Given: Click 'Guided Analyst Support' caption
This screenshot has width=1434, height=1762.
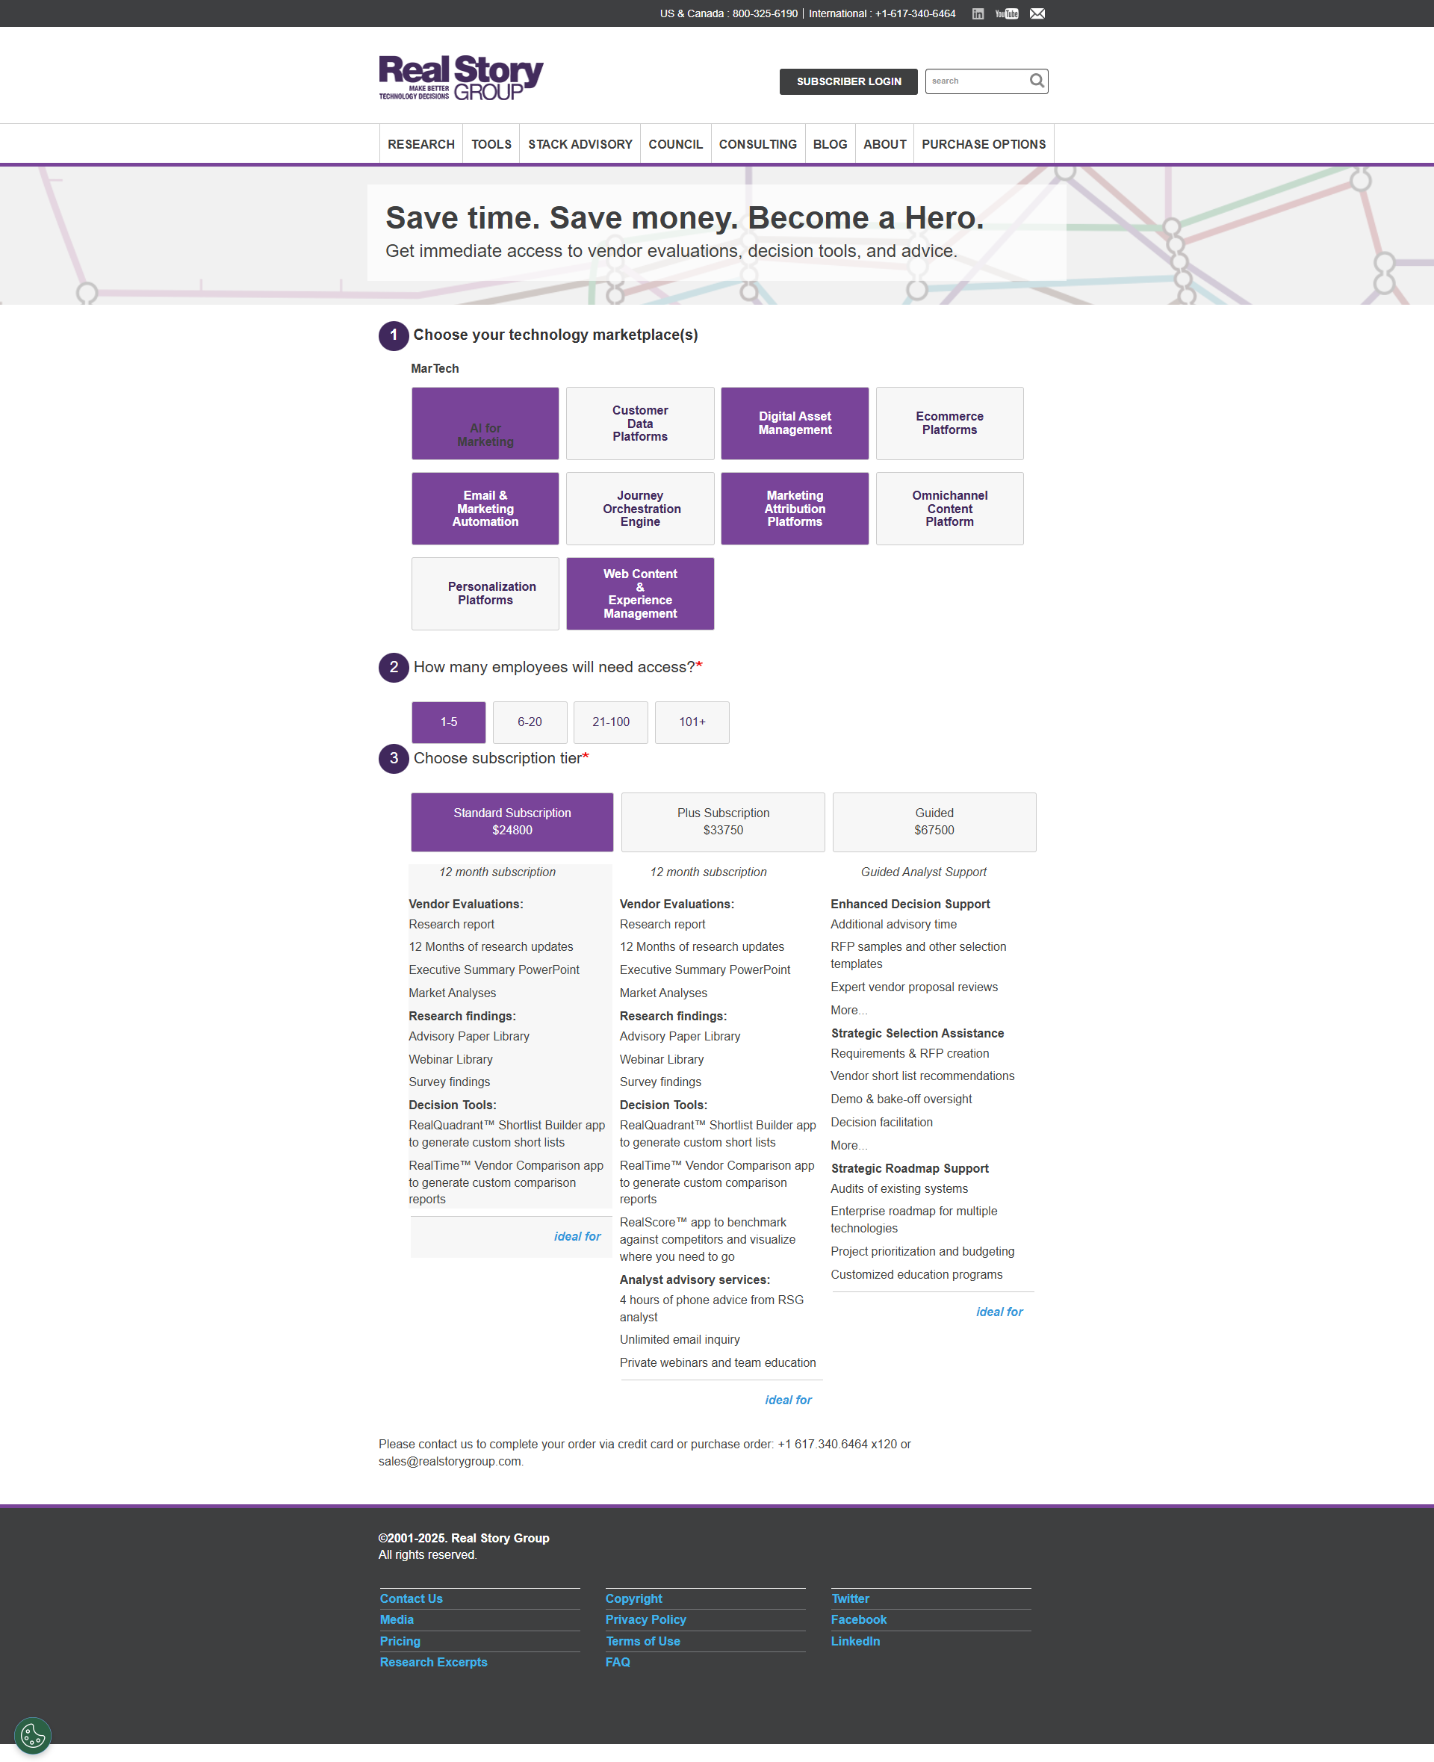Looking at the screenshot, I should point(922,872).
